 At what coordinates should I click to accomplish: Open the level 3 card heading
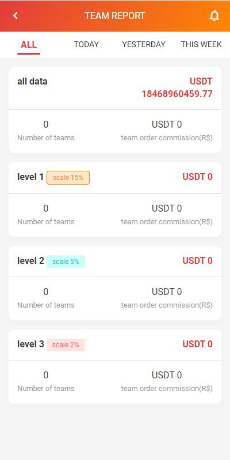click(30, 344)
